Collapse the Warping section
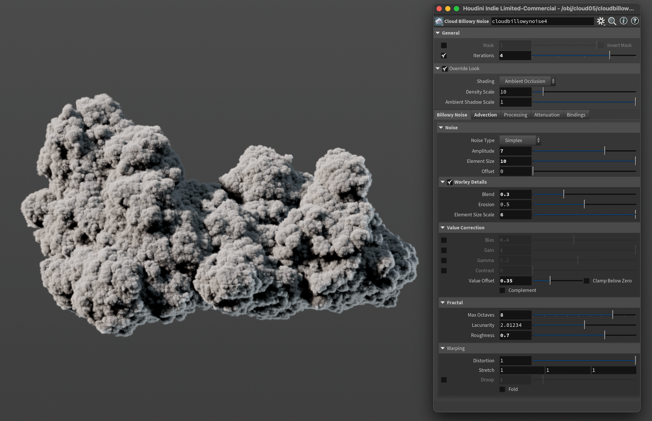Screen dimensions: 652x421 point(443,348)
